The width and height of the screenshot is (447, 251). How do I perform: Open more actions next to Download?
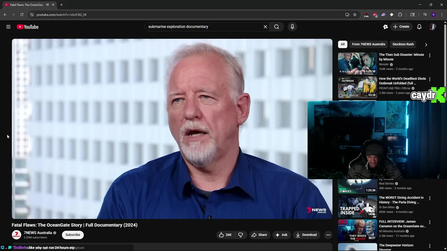[328, 235]
